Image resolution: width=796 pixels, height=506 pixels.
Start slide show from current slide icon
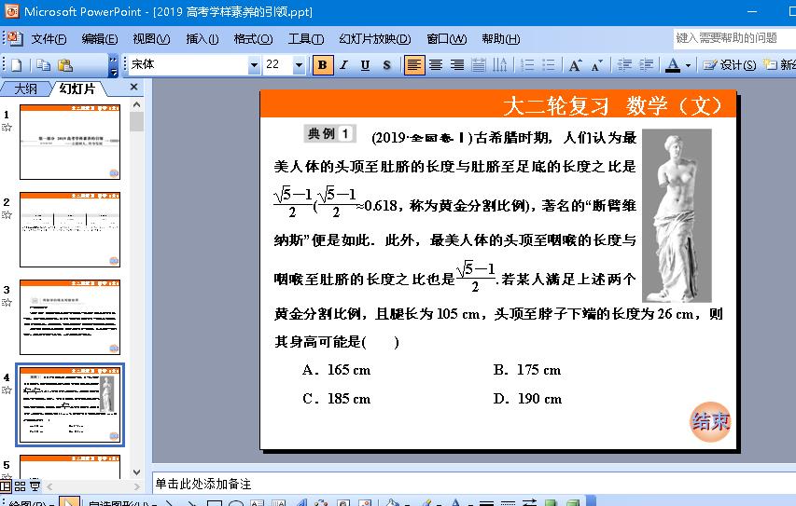35,486
